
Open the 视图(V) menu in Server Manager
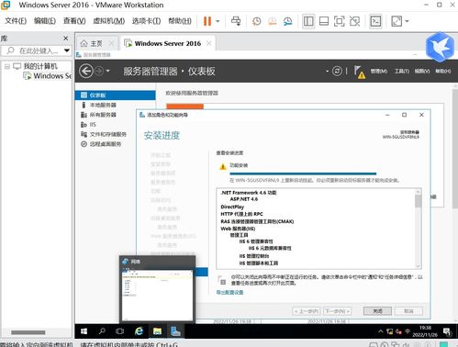click(422, 71)
